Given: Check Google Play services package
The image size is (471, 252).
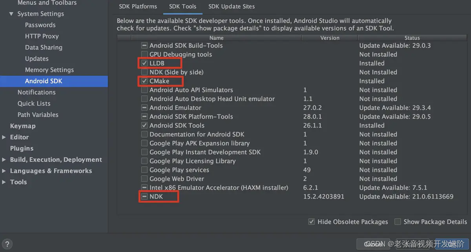Looking at the screenshot, I should click(x=144, y=170).
